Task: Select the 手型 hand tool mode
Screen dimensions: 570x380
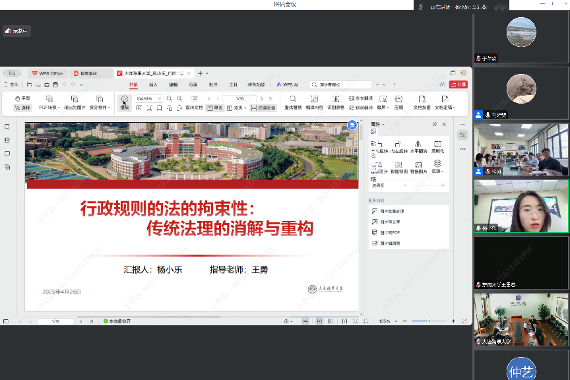Action: tap(22, 98)
